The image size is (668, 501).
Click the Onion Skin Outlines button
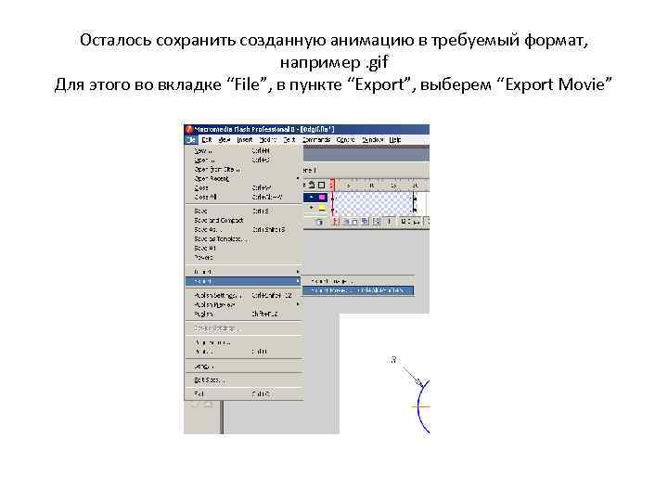coord(354,222)
